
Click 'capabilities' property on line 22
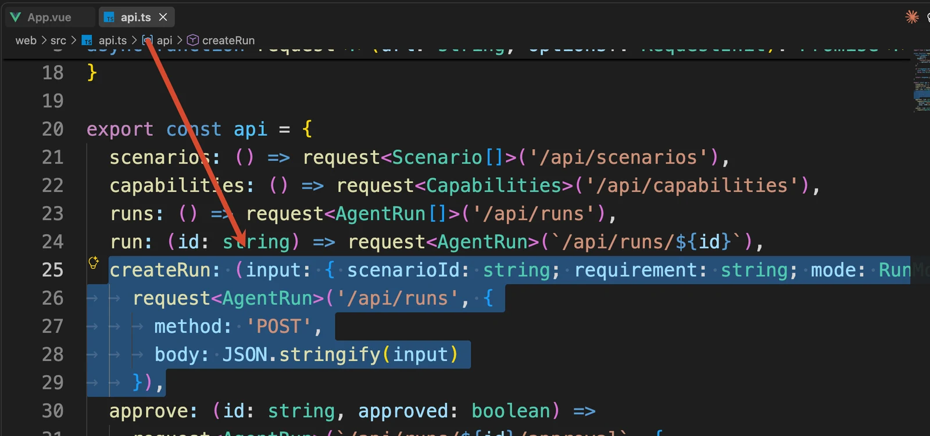click(x=177, y=186)
